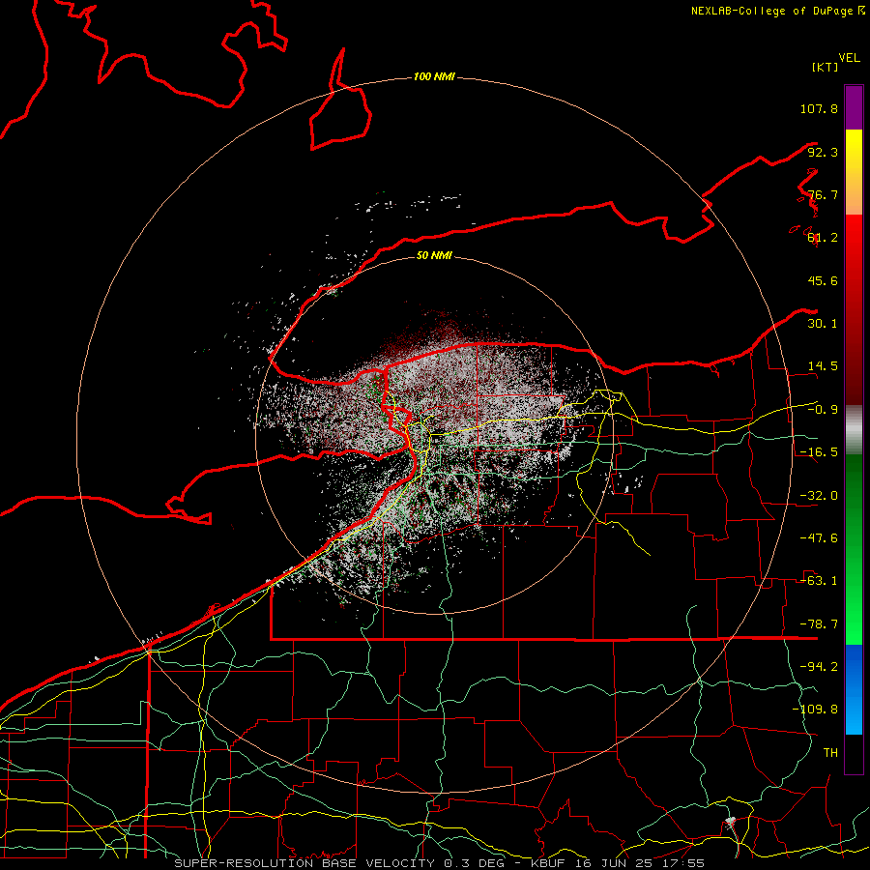Click the SUPER-RESOLUTION BASE VELOCITY caption text
This screenshot has height=870, width=870.
[304, 863]
